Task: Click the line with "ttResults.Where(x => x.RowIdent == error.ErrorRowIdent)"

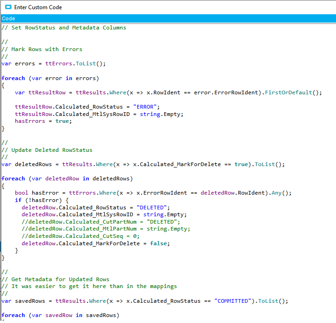Action: [168, 92]
